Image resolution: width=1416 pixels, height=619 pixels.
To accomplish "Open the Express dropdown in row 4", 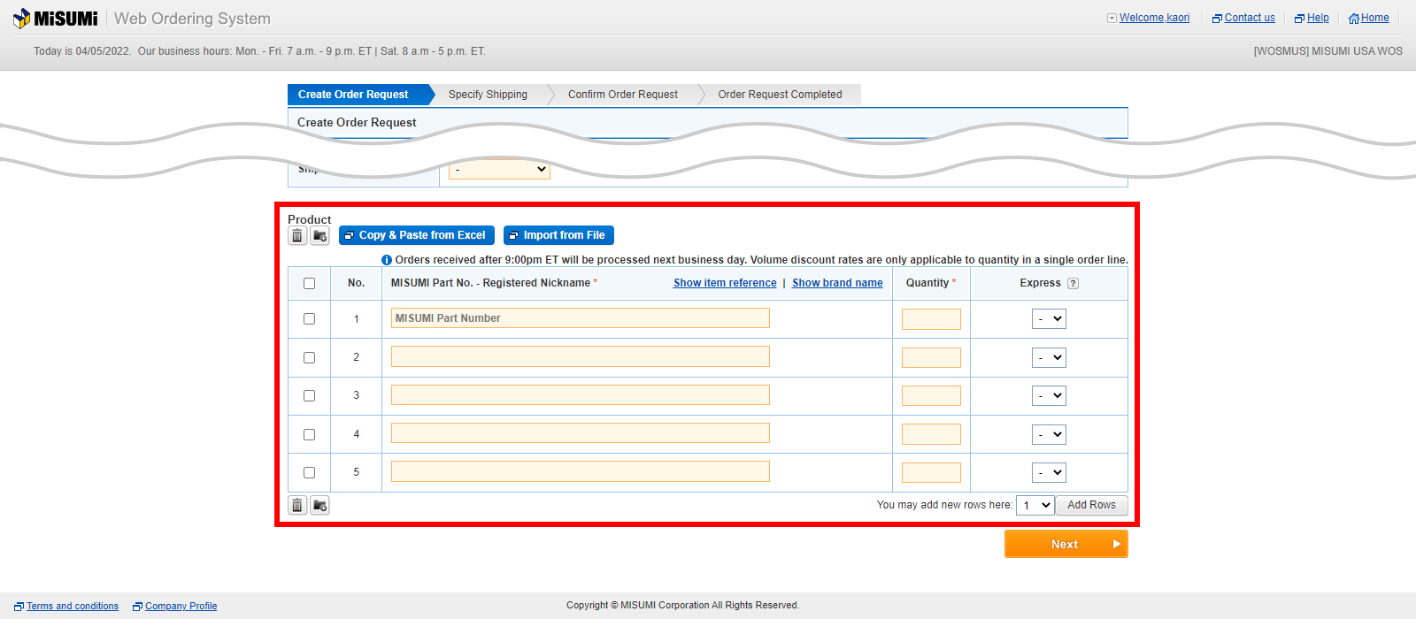I will (1049, 434).
